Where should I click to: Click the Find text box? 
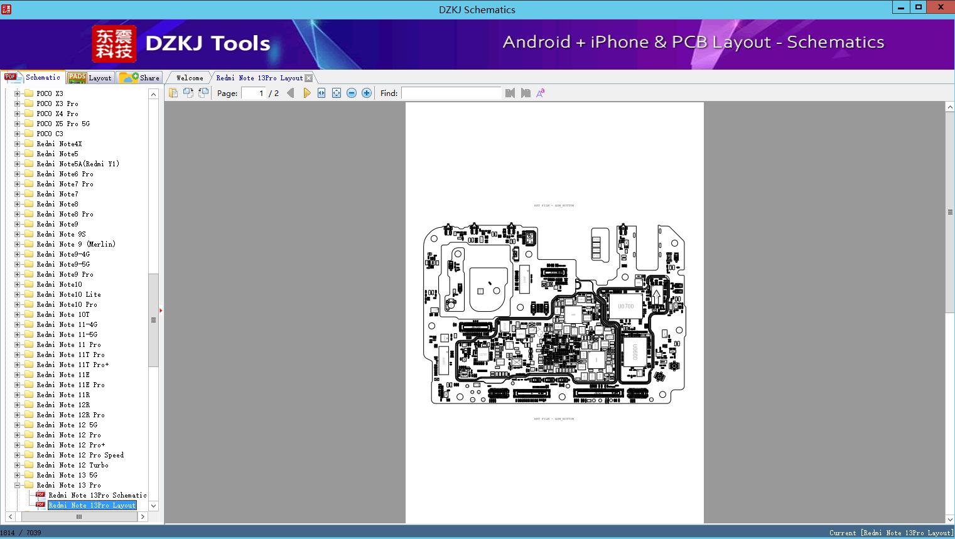(x=451, y=93)
